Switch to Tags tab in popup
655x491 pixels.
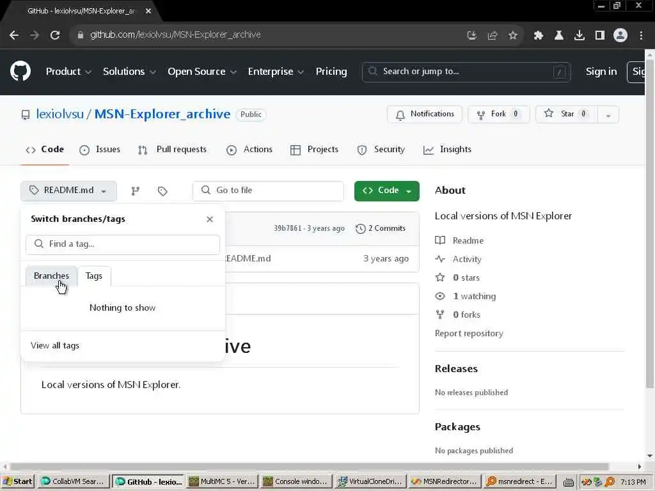click(x=94, y=276)
